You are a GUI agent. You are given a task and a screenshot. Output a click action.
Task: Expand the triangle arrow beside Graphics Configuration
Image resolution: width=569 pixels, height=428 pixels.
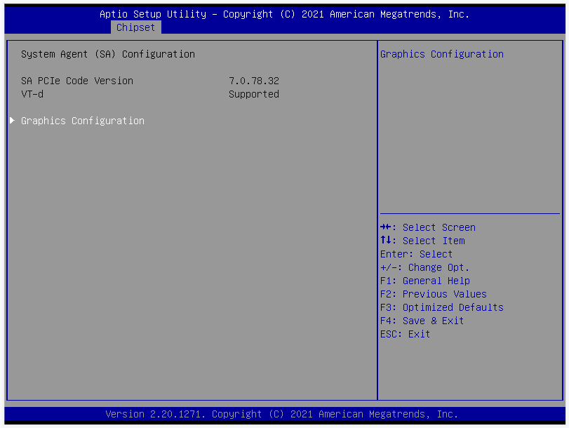click(x=12, y=121)
